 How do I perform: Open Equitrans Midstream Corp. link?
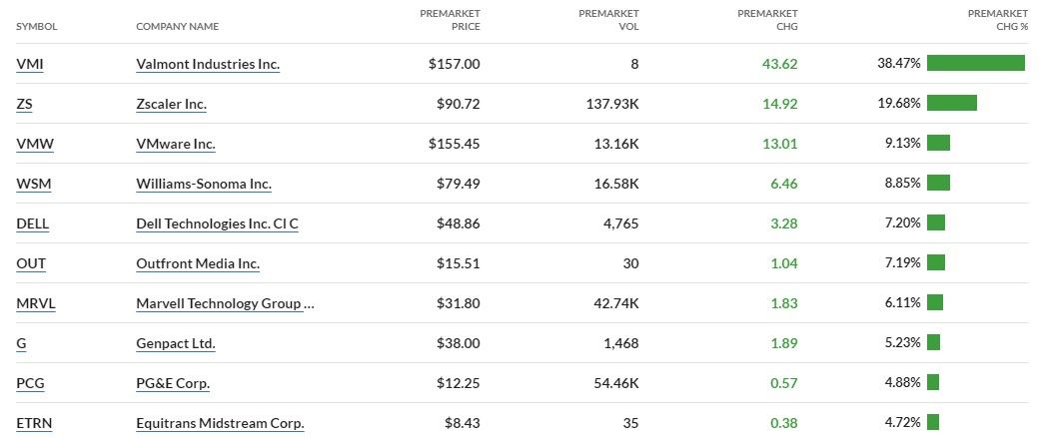220,423
